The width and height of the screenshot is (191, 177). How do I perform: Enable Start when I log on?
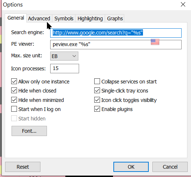pos(14,109)
